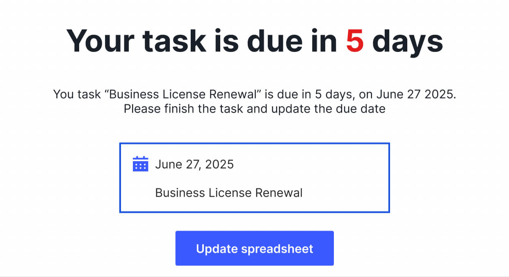
Task: Click the calendar icon to change the date
Action: (x=140, y=164)
